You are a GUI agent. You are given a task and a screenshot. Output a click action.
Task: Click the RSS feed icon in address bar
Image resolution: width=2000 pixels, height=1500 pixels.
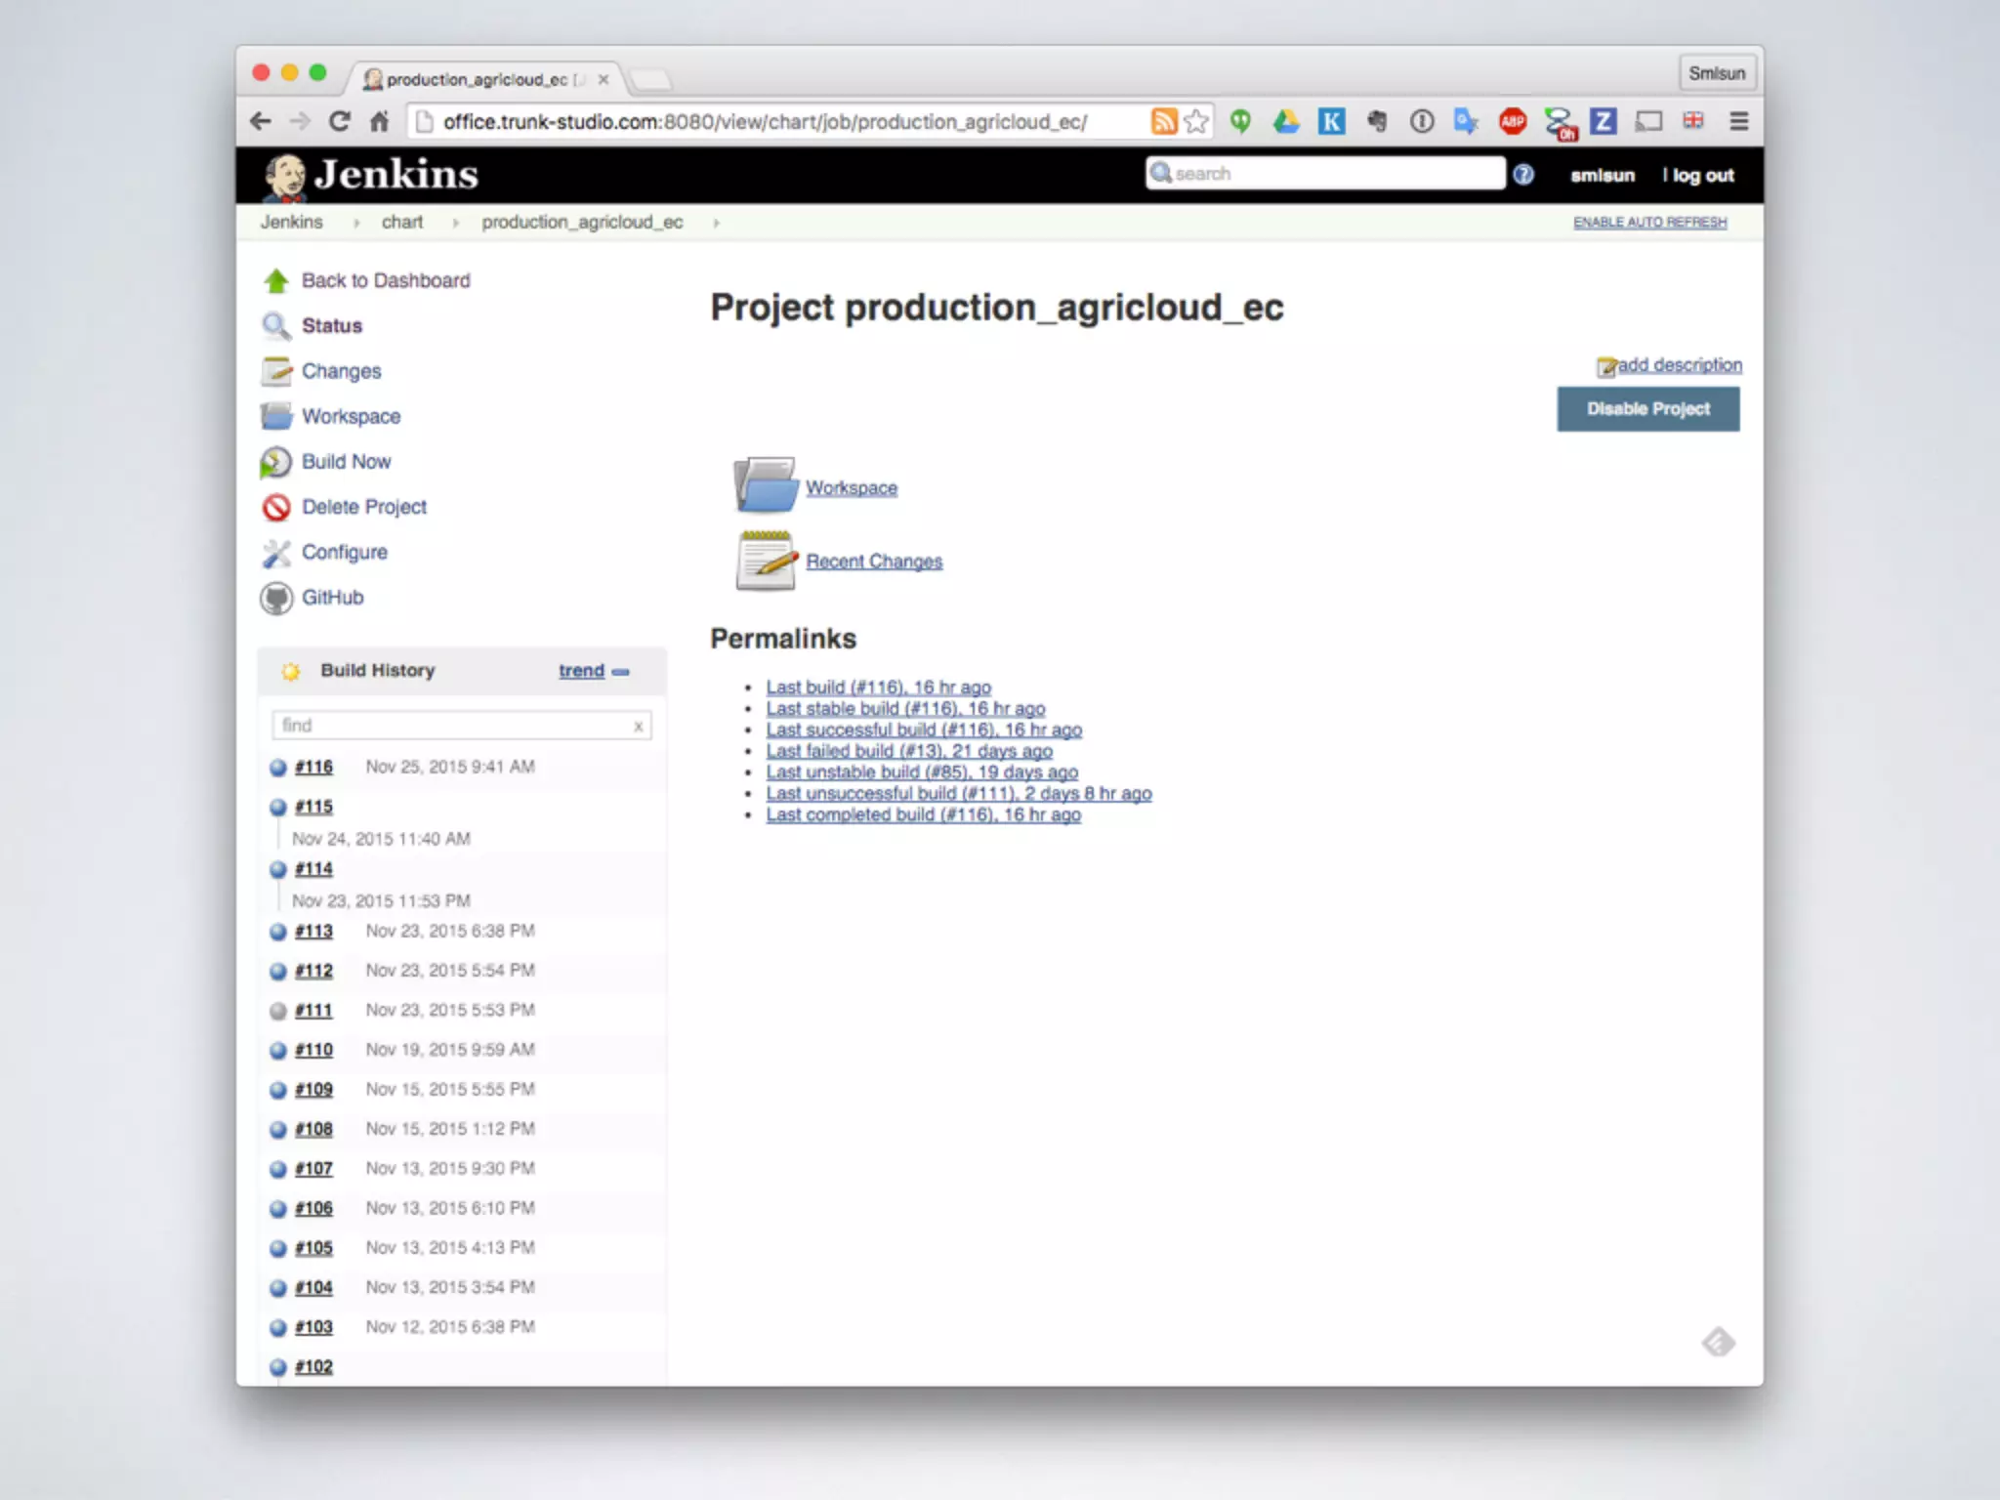[1163, 121]
